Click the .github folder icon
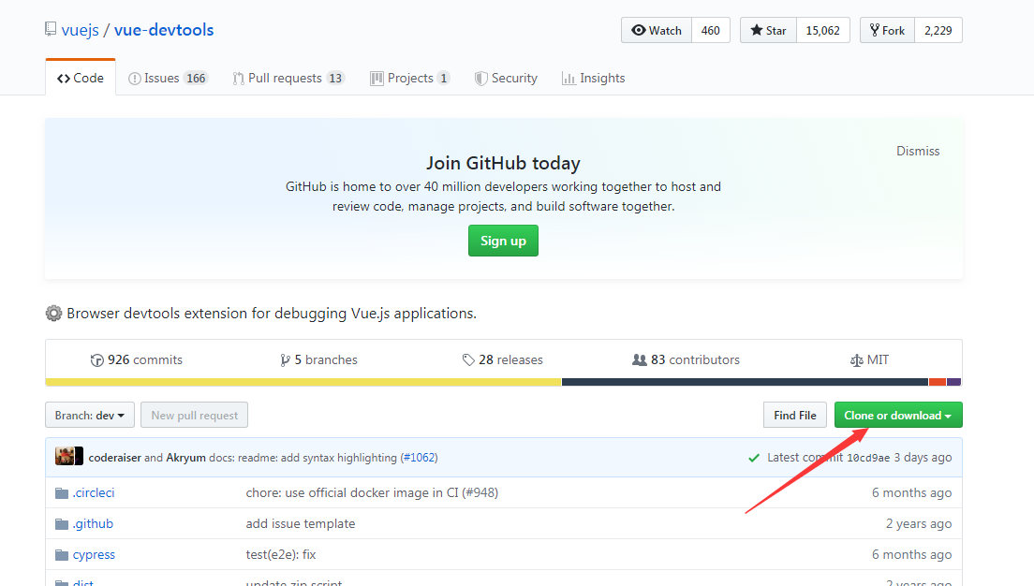This screenshot has width=1034, height=586. 62,524
